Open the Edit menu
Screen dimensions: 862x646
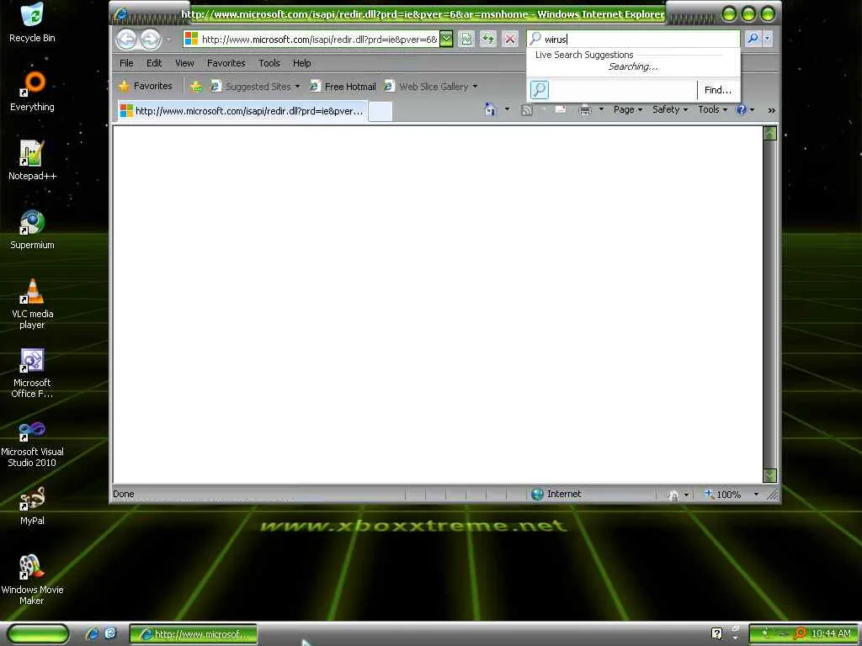(x=154, y=63)
